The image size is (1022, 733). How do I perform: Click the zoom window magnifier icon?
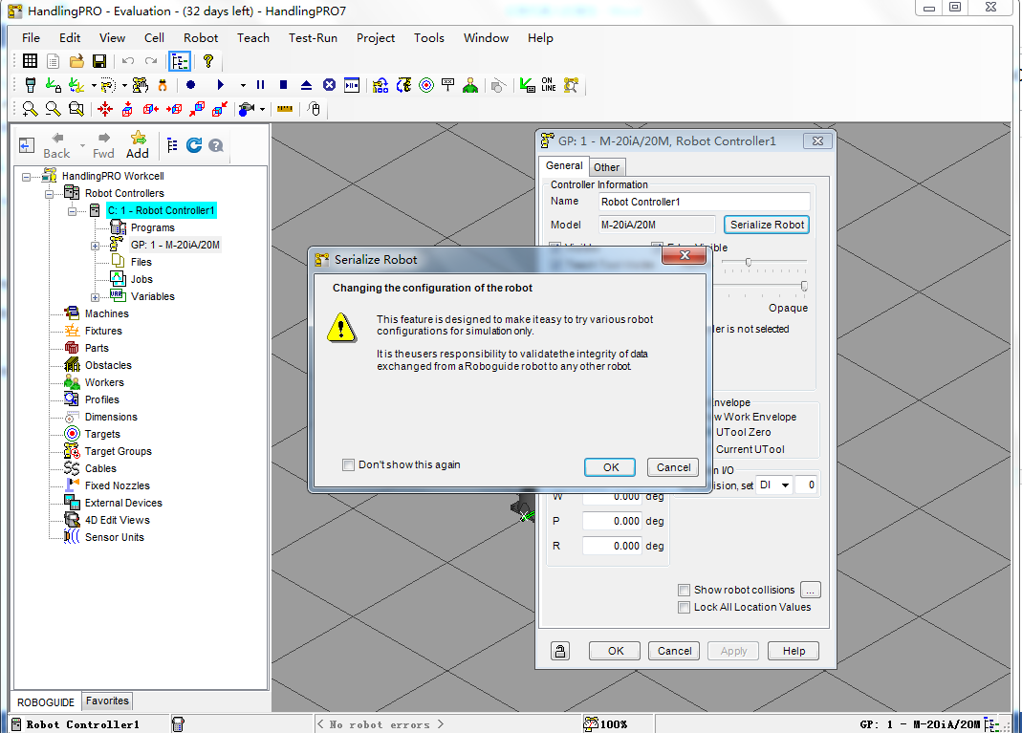tap(76, 109)
